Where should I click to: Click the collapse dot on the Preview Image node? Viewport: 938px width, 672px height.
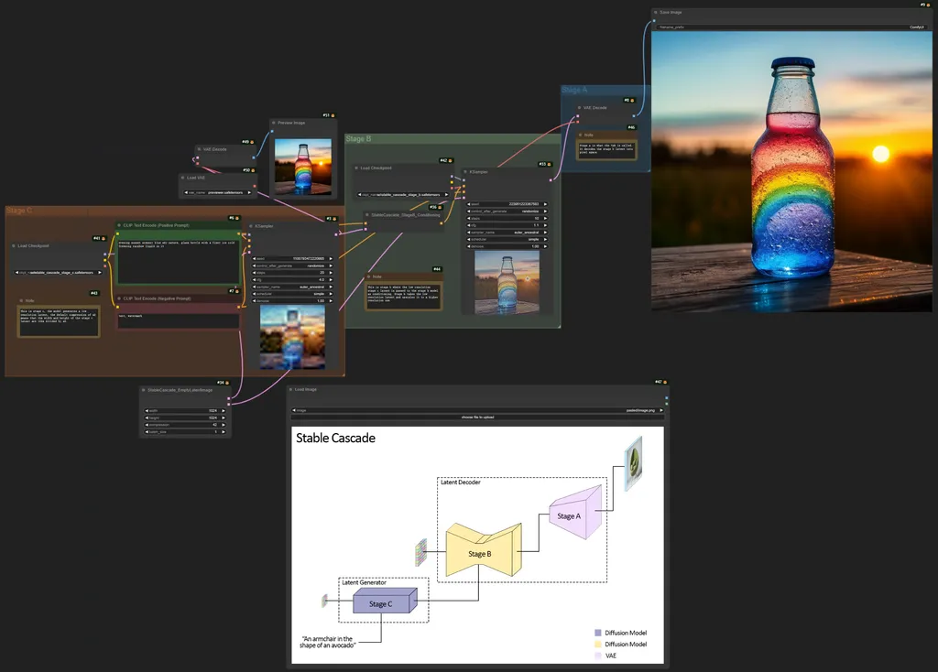tap(273, 123)
